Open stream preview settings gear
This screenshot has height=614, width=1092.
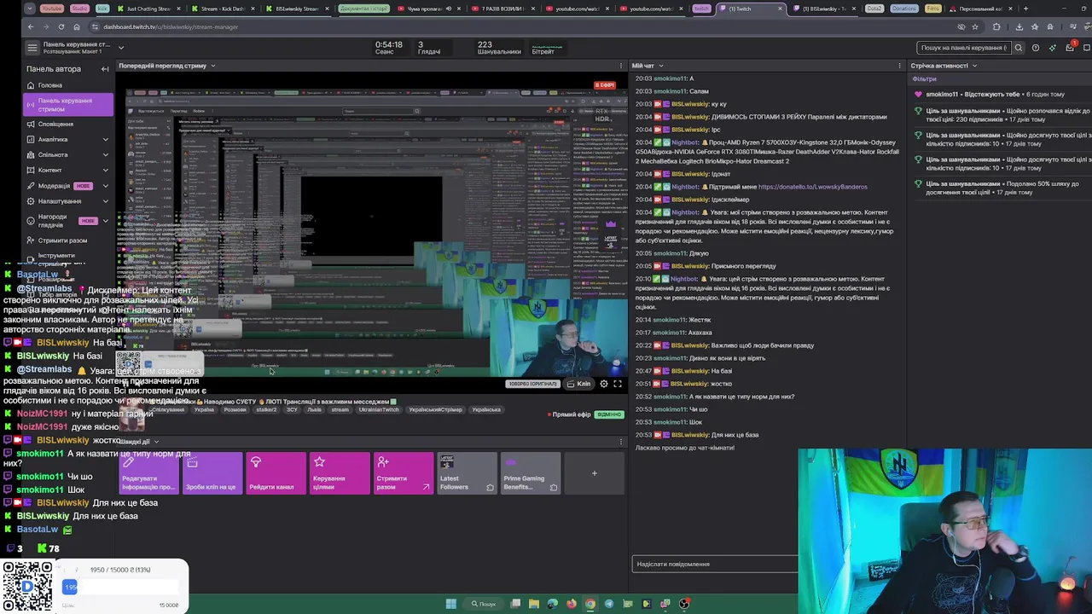pyautogui.click(x=604, y=384)
